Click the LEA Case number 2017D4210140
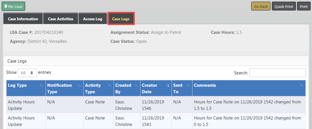 point(48,32)
